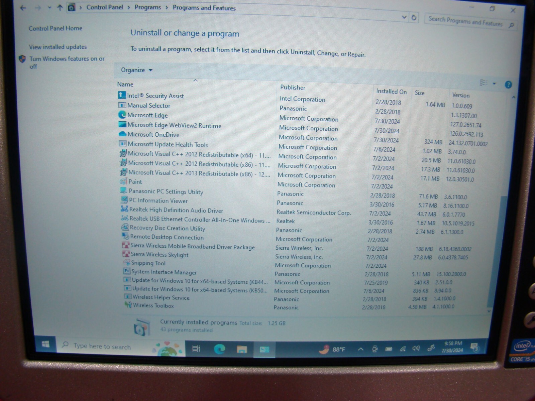Screen dimensions: 535x401
Task: Click the Paint program icon
Action: tap(123, 181)
